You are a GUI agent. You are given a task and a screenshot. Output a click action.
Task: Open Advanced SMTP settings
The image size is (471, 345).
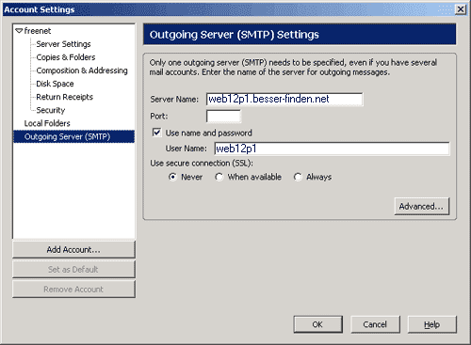coord(421,206)
